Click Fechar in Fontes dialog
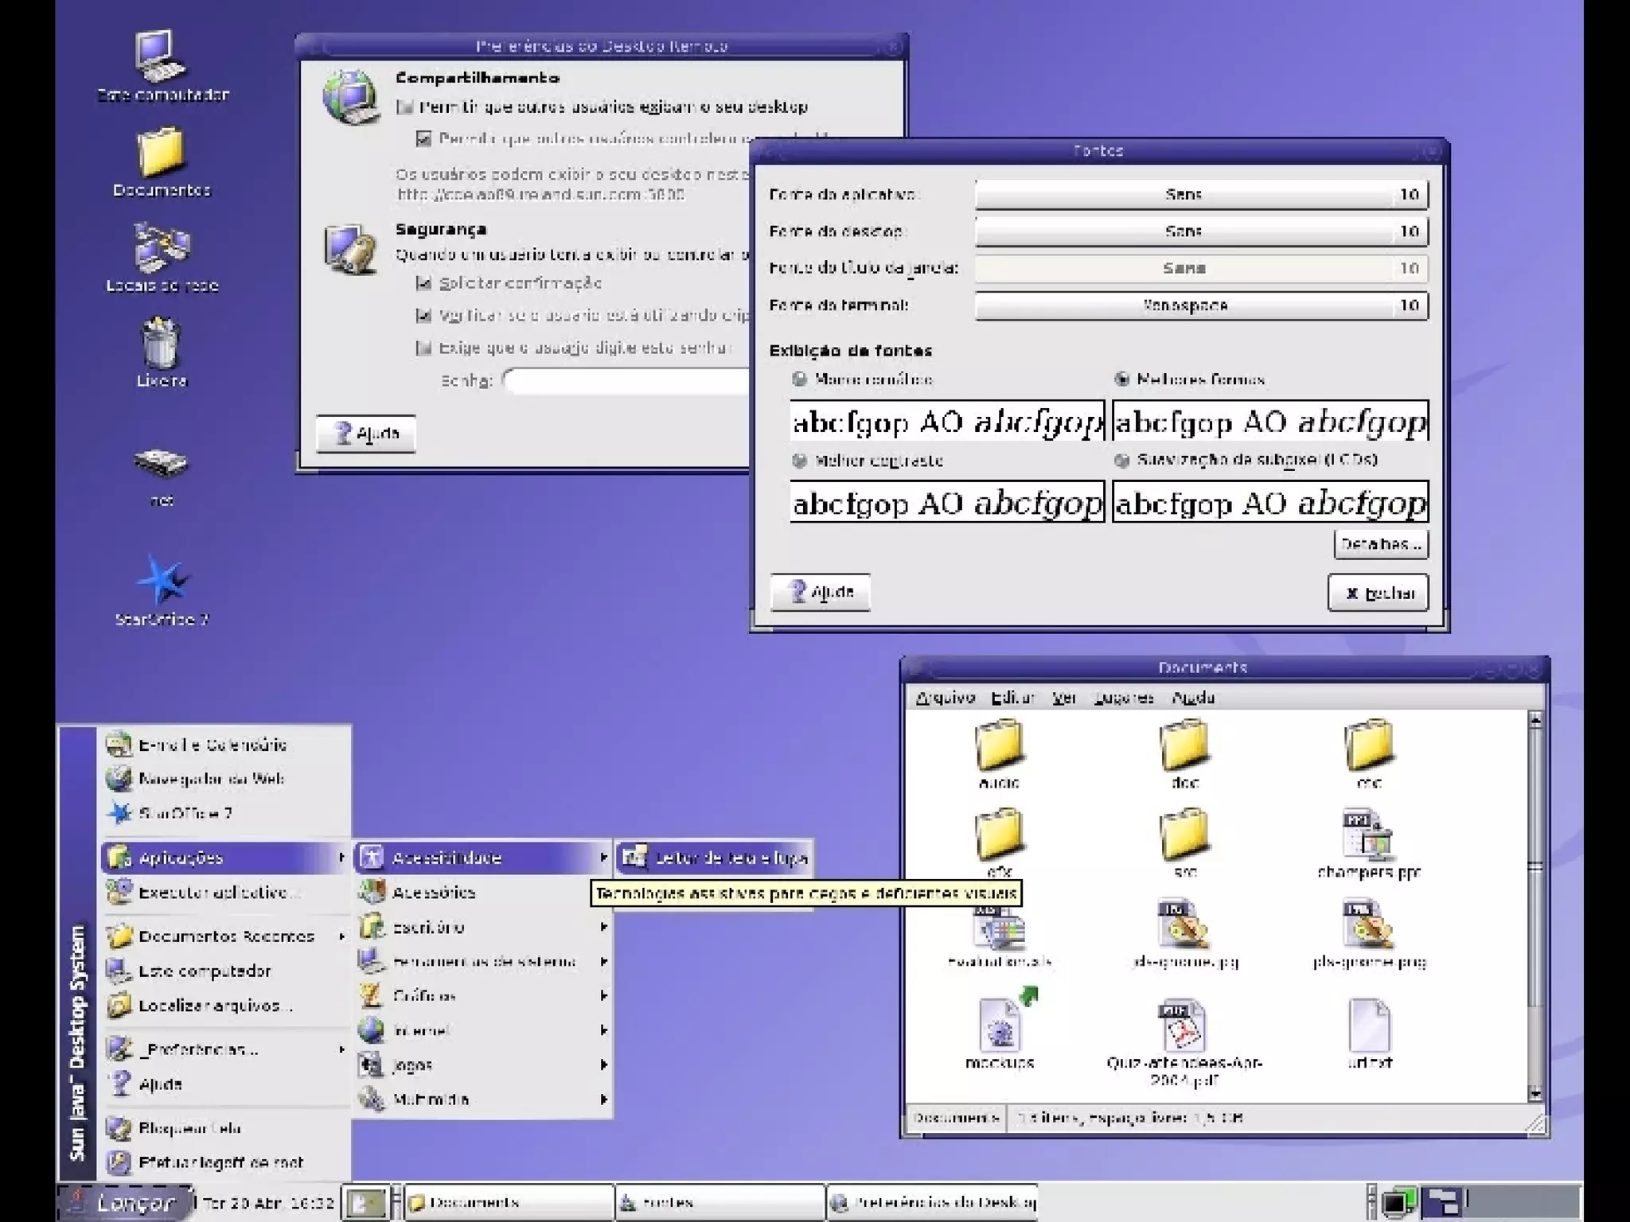Screen dimensions: 1630x1222 pos(1378,593)
